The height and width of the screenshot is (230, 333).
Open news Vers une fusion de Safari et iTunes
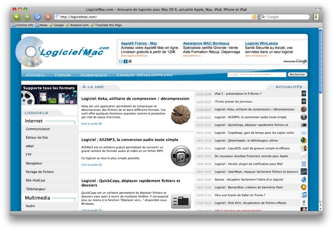pos(240,195)
